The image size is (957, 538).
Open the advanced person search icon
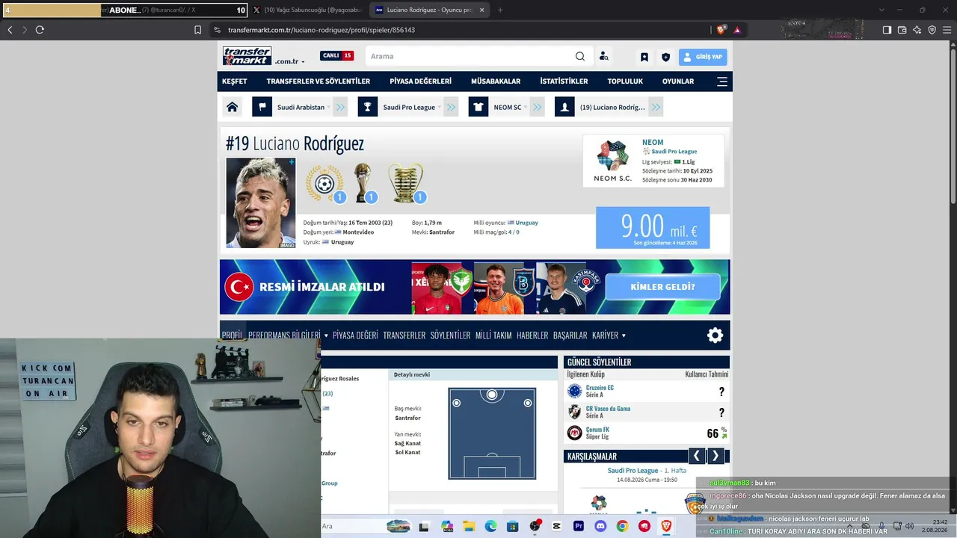[604, 56]
